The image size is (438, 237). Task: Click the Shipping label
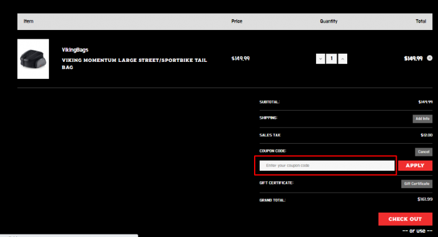pos(268,118)
